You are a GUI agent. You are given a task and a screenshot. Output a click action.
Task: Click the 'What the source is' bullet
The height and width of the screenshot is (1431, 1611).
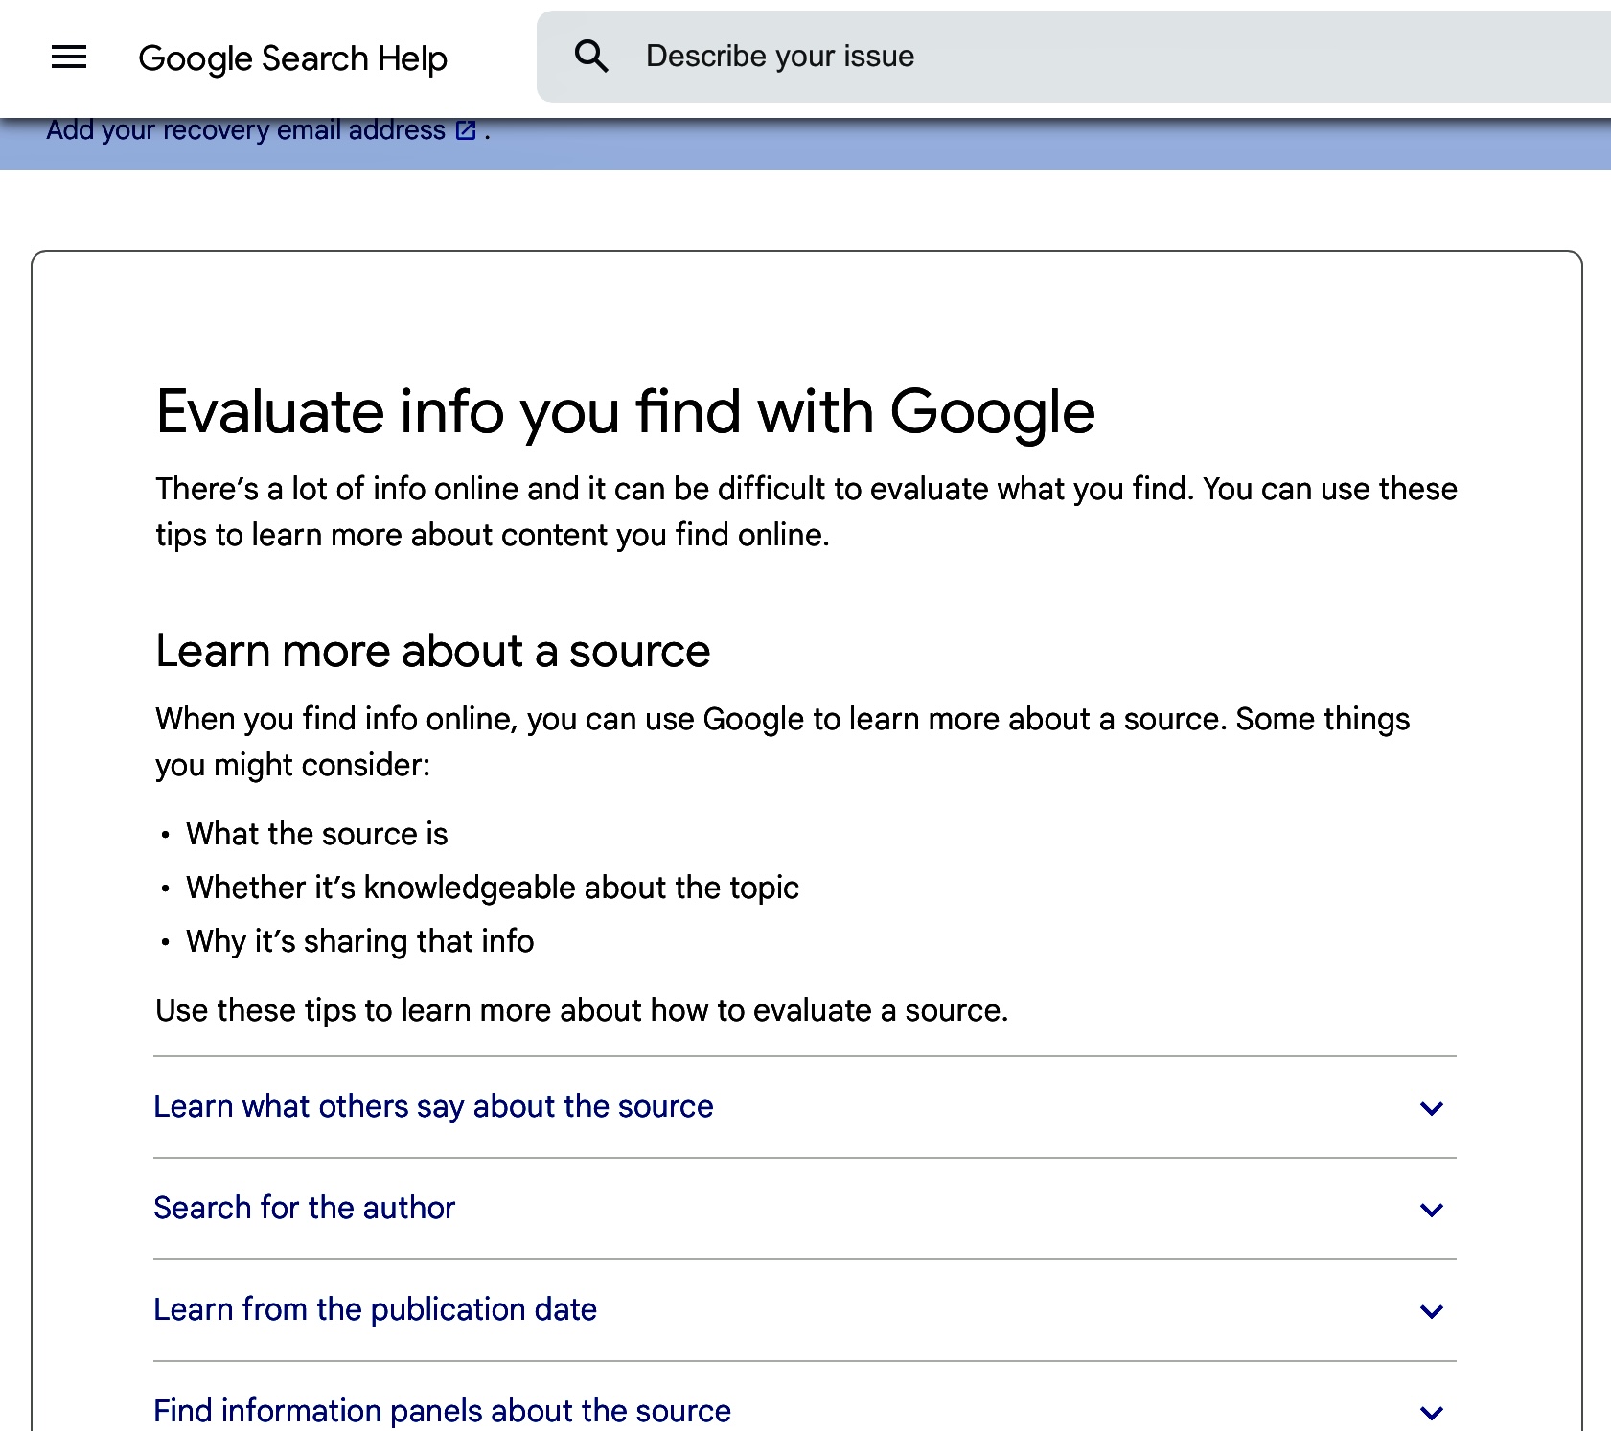click(x=316, y=834)
